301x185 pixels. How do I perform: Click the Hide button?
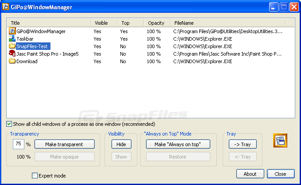pos(121,144)
